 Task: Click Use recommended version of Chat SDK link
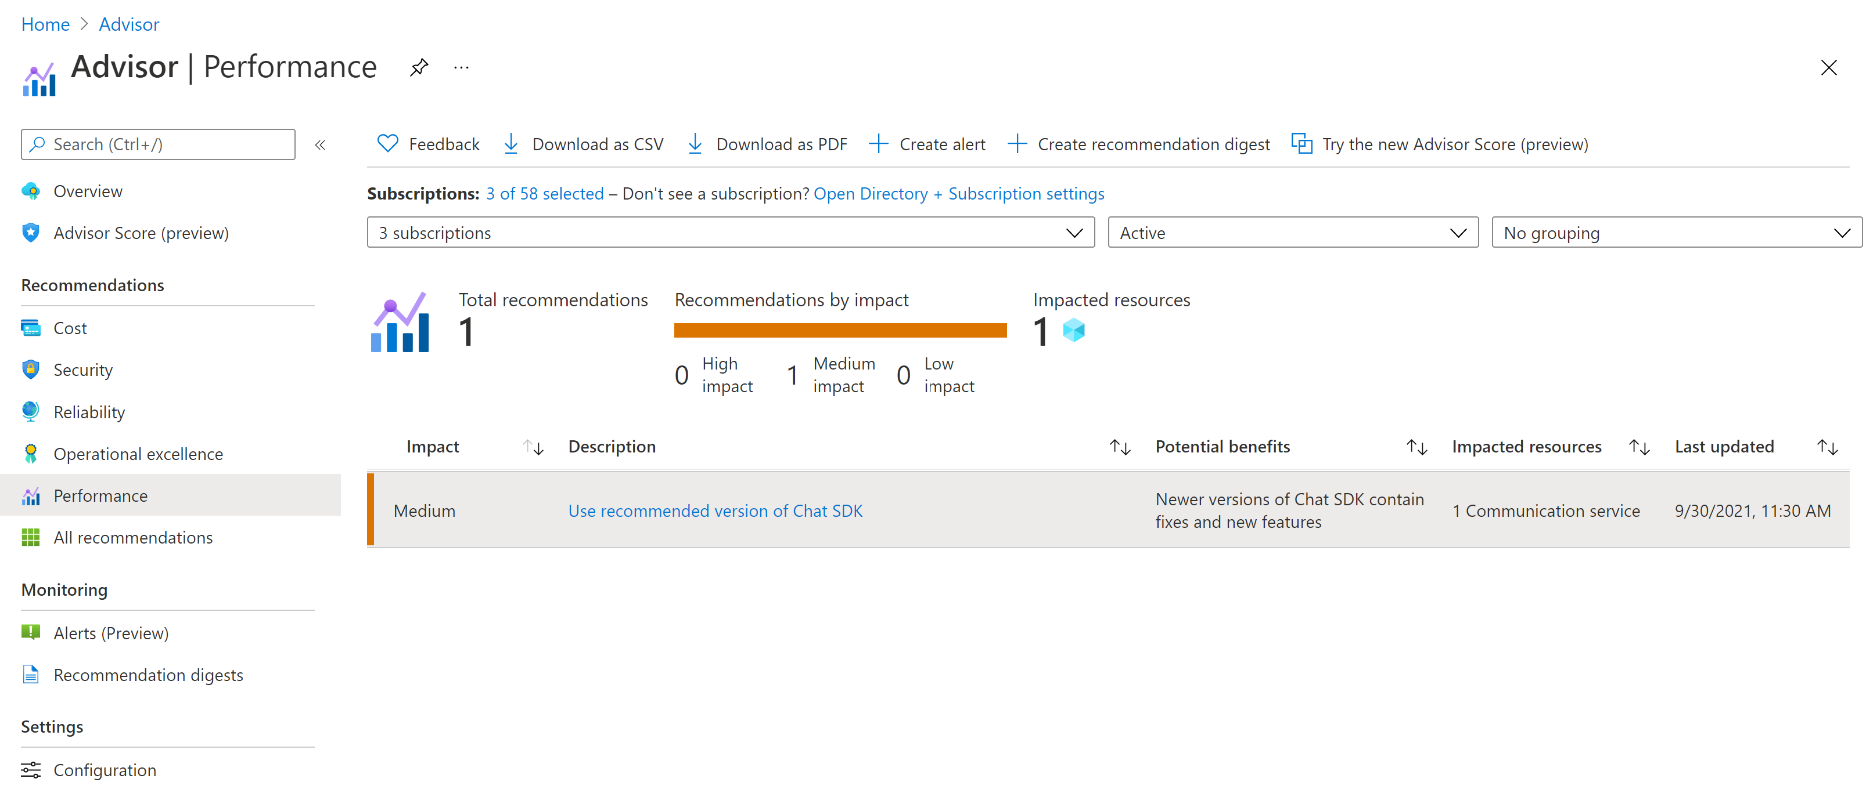(716, 510)
